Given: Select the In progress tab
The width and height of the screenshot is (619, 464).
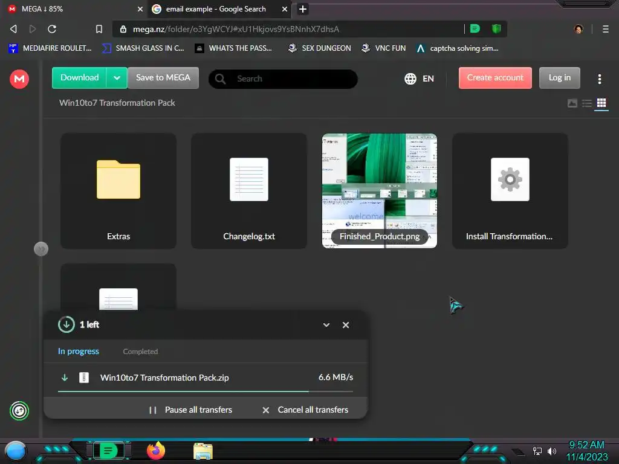Looking at the screenshot, I should [x=79, y=351].
